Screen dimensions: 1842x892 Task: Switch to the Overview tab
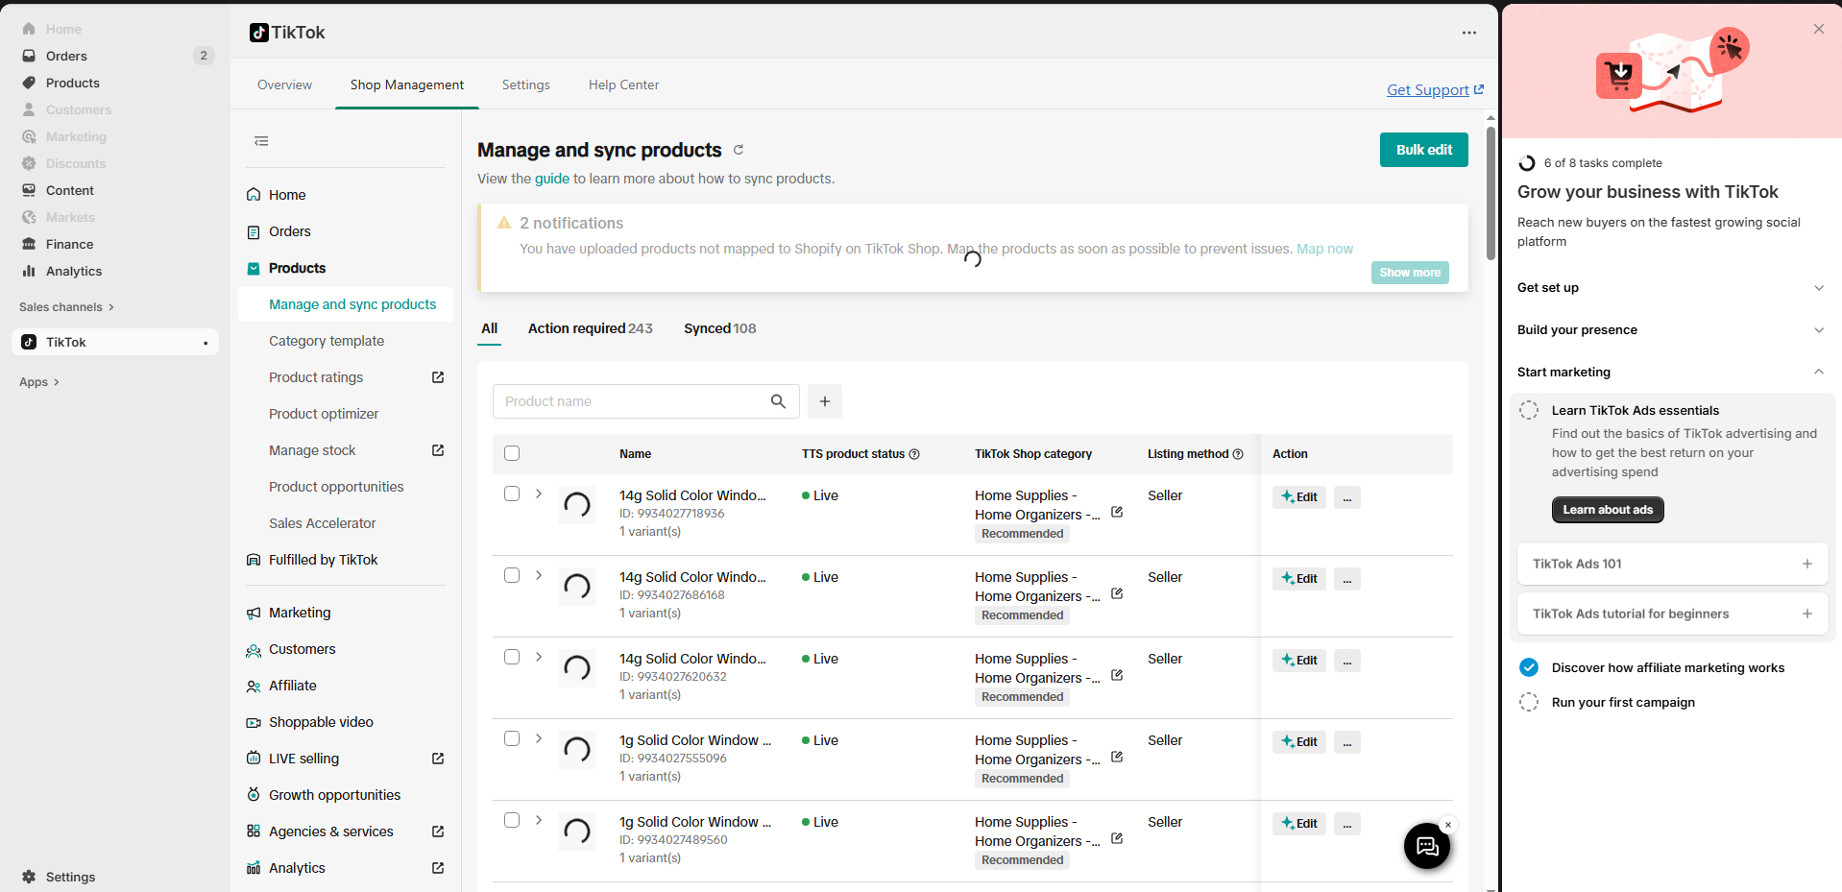point(284,84)
